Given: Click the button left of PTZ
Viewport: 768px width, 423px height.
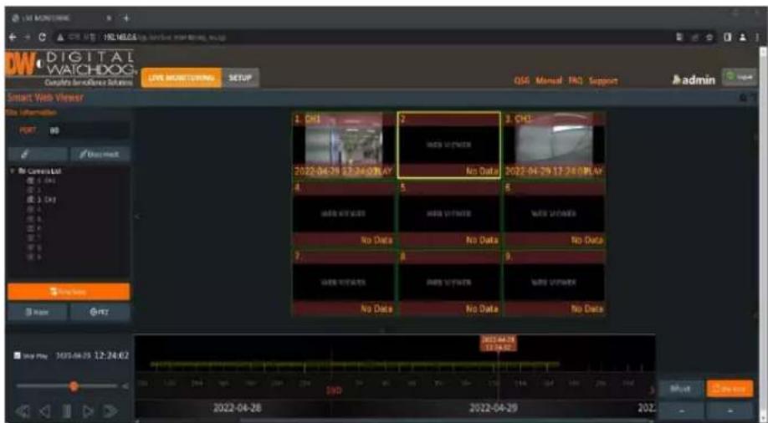Looking at the screenshot, I should coord(38,312).
